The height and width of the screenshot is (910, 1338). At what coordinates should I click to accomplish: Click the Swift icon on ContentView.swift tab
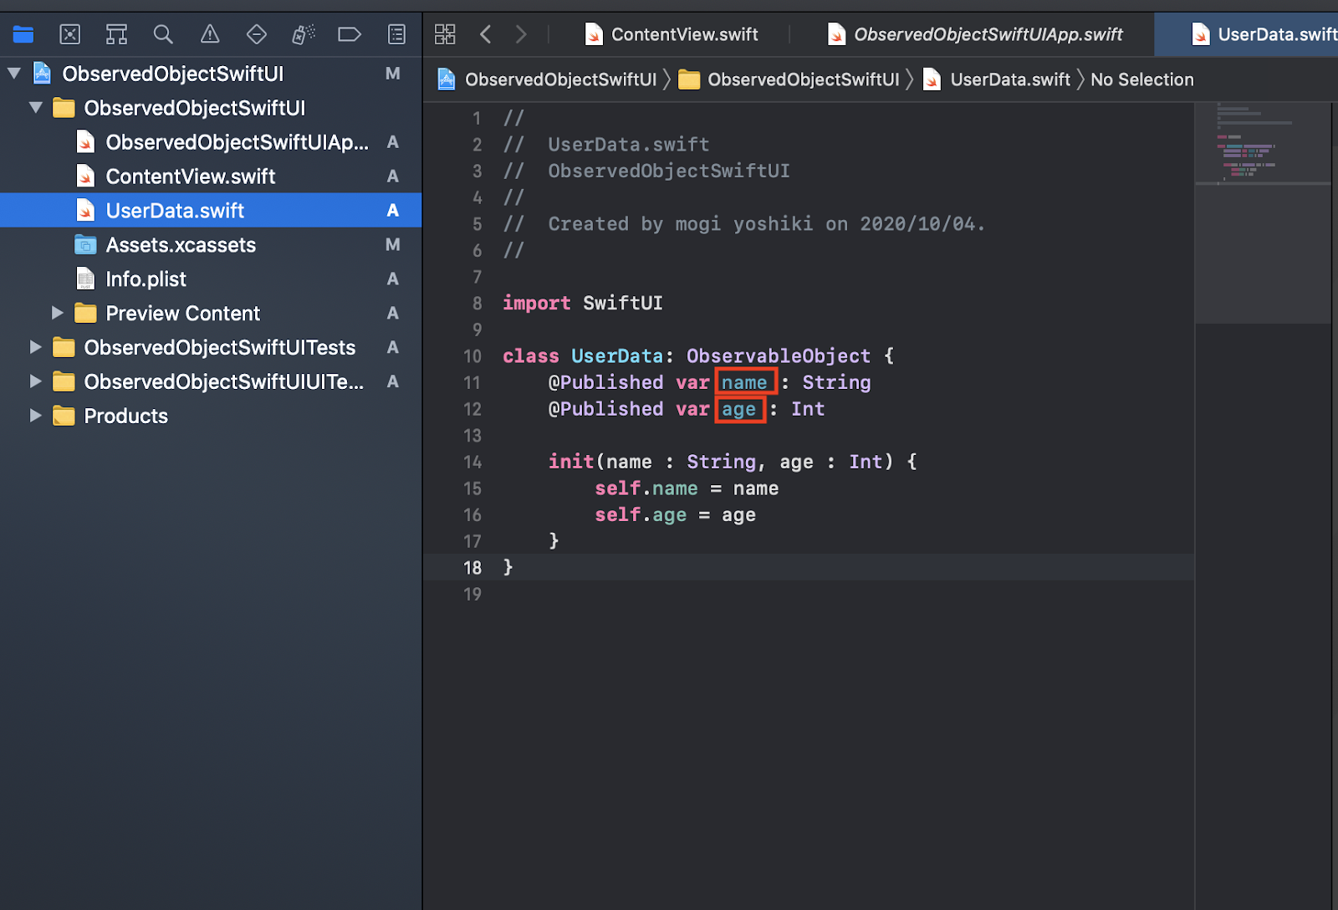tap(594, 34)
